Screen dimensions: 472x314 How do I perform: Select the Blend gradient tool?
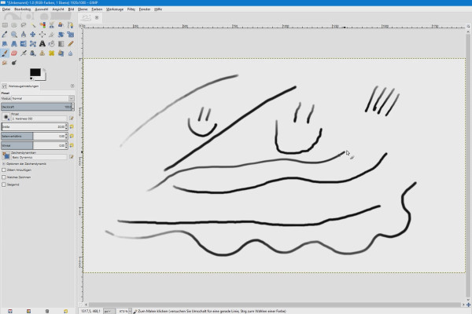pos(61,44)
